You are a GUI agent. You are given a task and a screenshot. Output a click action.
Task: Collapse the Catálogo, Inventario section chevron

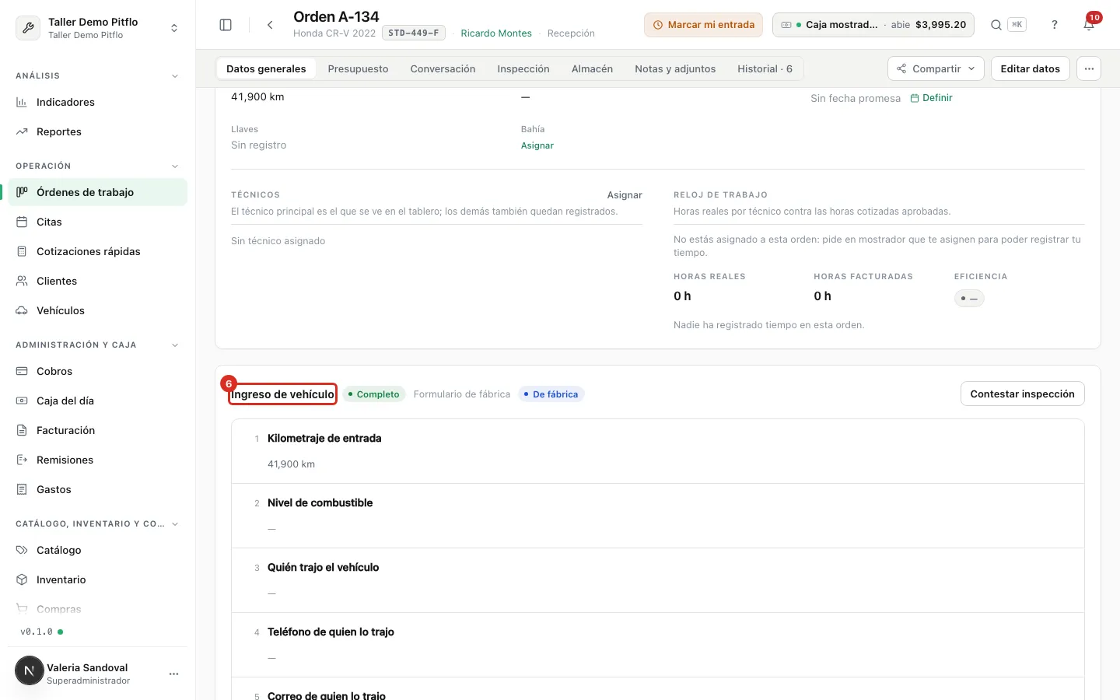pos(175,524)
